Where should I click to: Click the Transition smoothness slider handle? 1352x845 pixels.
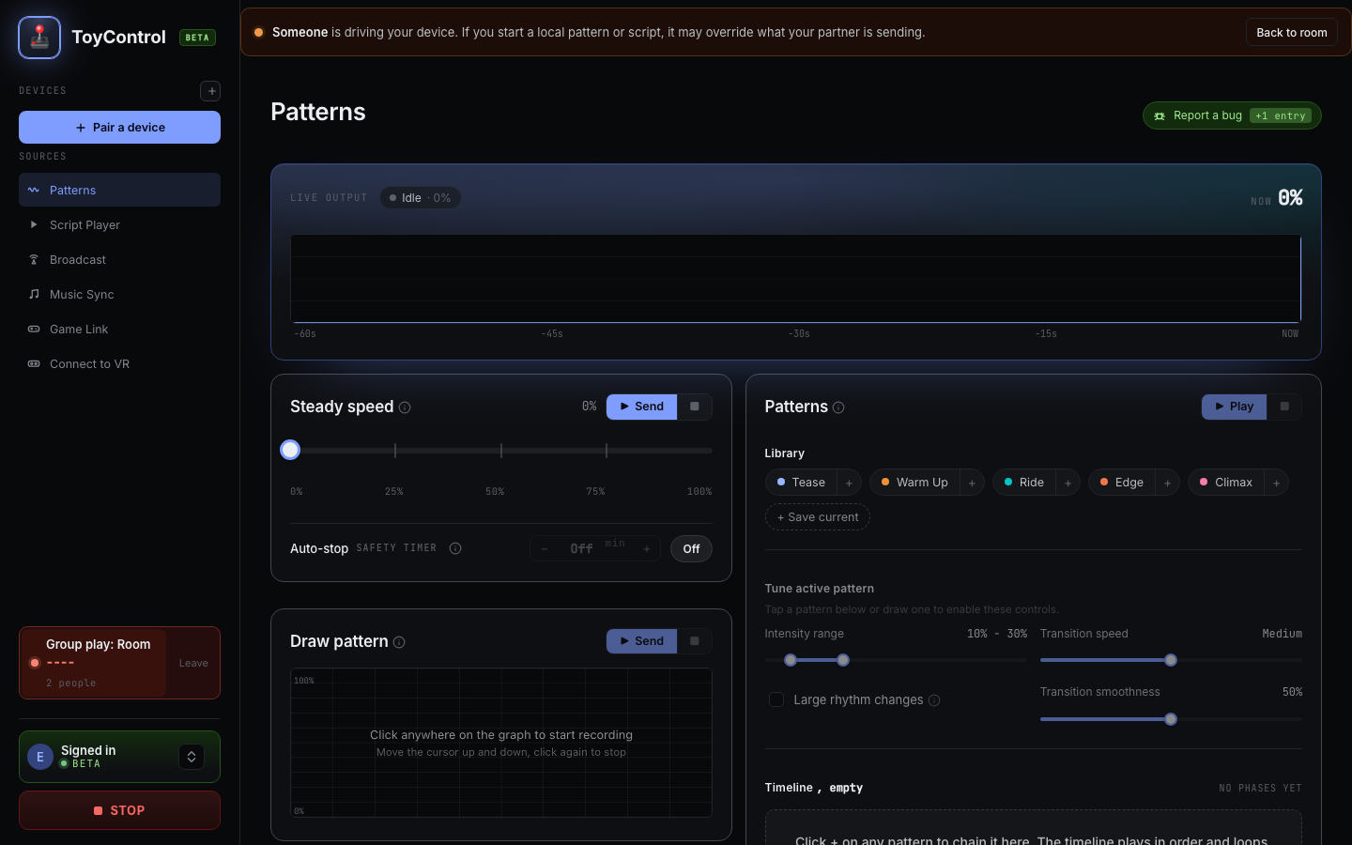click(1171, 719)
